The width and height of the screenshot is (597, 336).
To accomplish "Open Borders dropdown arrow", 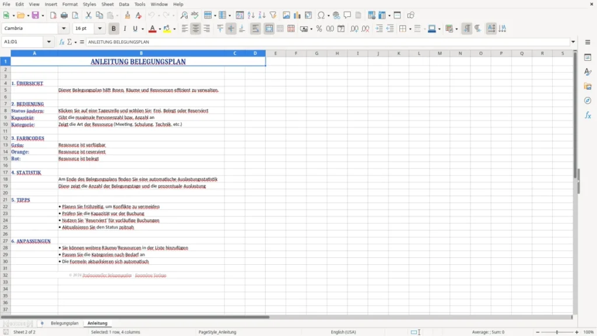I will click(x=410, y=29).
